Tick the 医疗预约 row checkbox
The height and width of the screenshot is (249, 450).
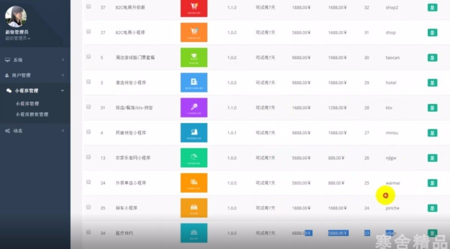tap(88, 232)
